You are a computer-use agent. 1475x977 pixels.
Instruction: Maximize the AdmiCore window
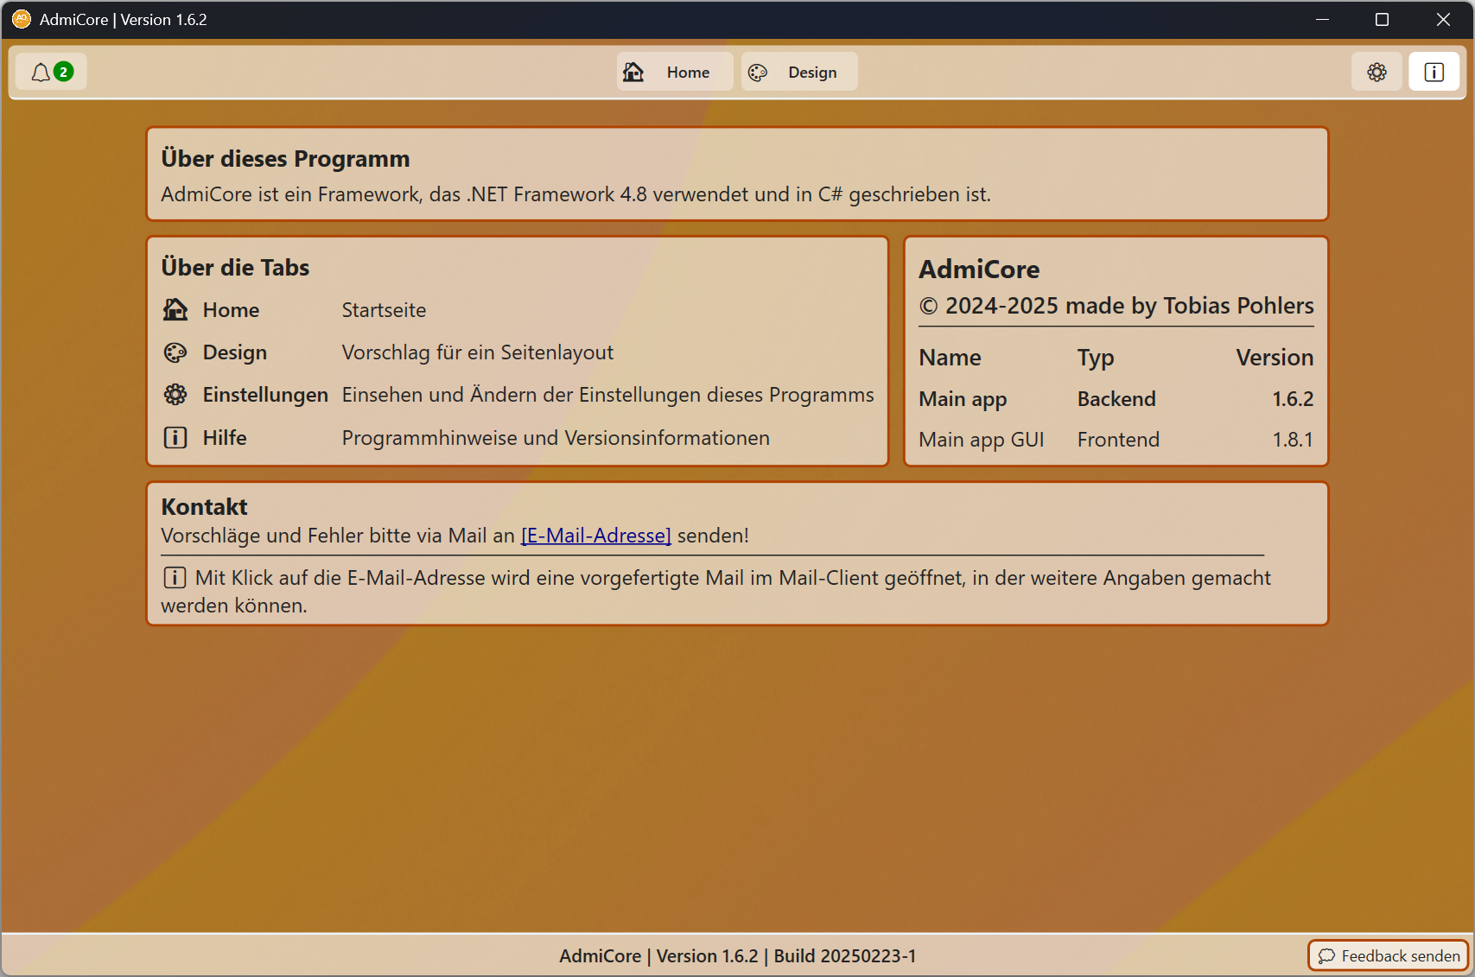pos(1382,19)
